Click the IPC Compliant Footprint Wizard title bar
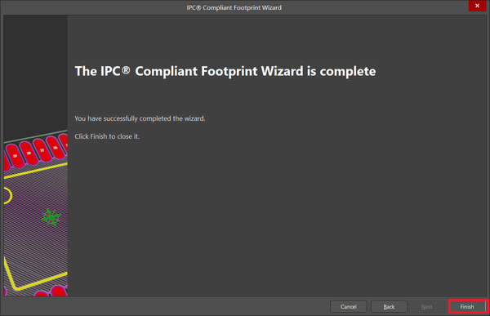Image resolution: width=490 pixels, height=316 pixels. [234, 7]
